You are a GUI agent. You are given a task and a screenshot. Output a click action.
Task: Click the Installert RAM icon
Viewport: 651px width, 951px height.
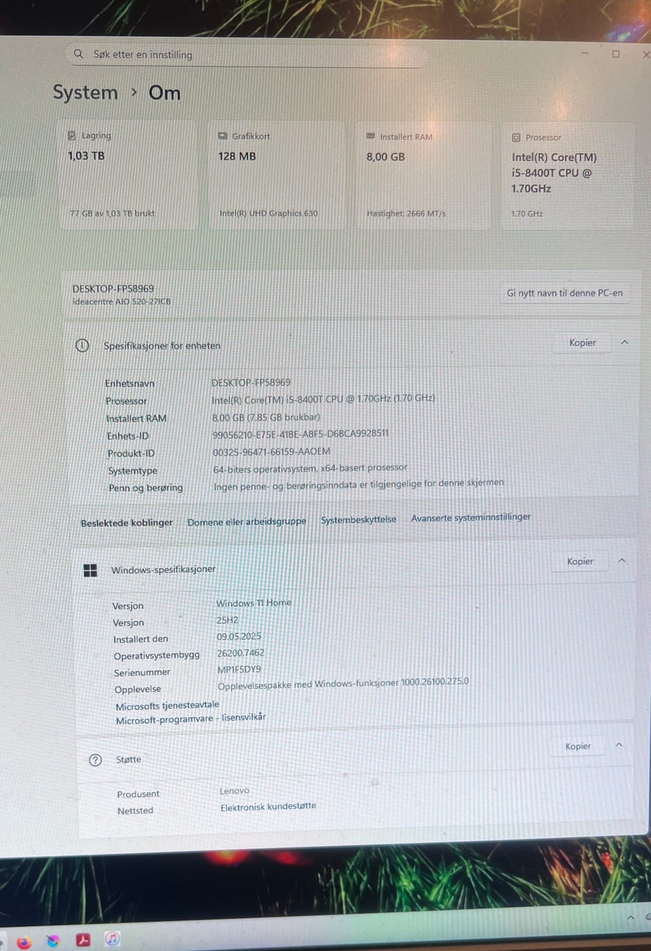coord(370,136)
